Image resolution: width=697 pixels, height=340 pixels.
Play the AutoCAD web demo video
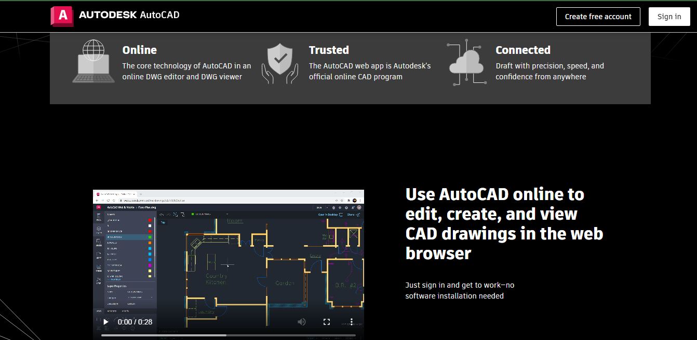106,322
